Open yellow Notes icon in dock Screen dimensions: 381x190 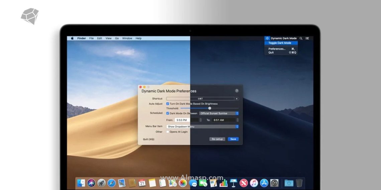[152, 183]
